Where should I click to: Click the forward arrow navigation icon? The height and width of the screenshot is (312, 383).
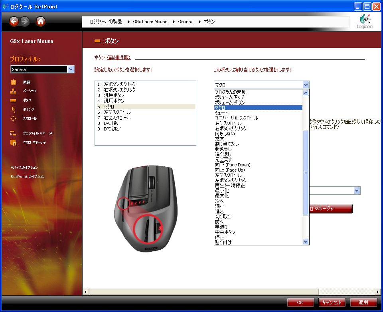25,22
